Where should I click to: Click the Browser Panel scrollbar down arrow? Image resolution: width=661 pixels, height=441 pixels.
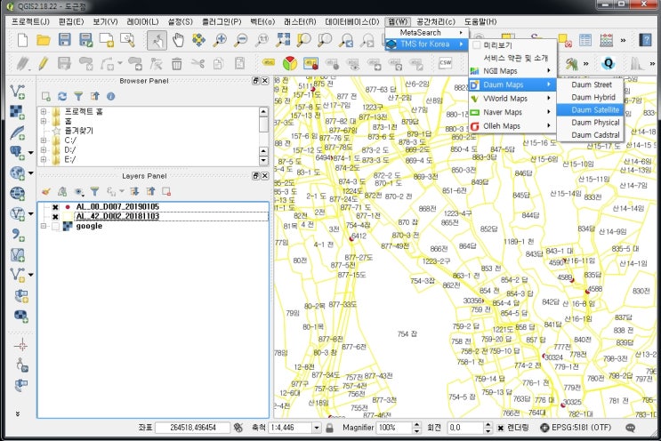click(x=263, y=160)
